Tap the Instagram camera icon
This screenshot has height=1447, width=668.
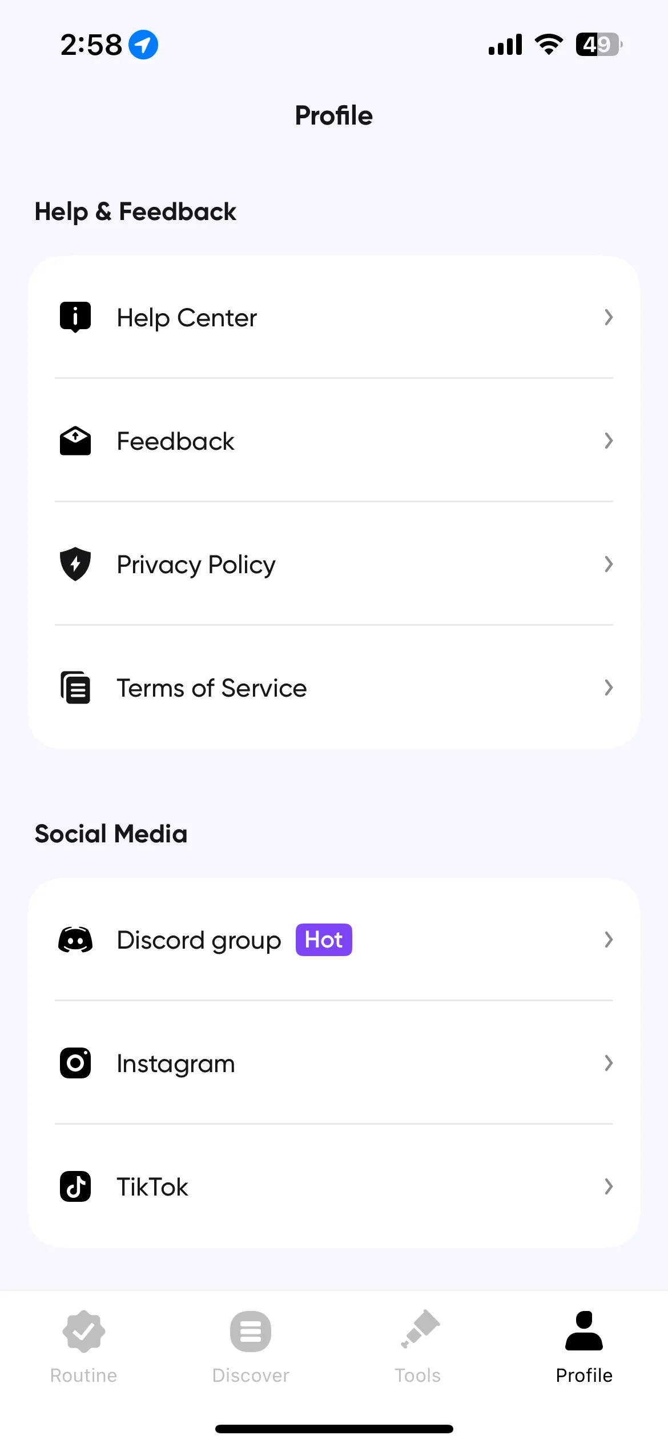point(75,1063)
